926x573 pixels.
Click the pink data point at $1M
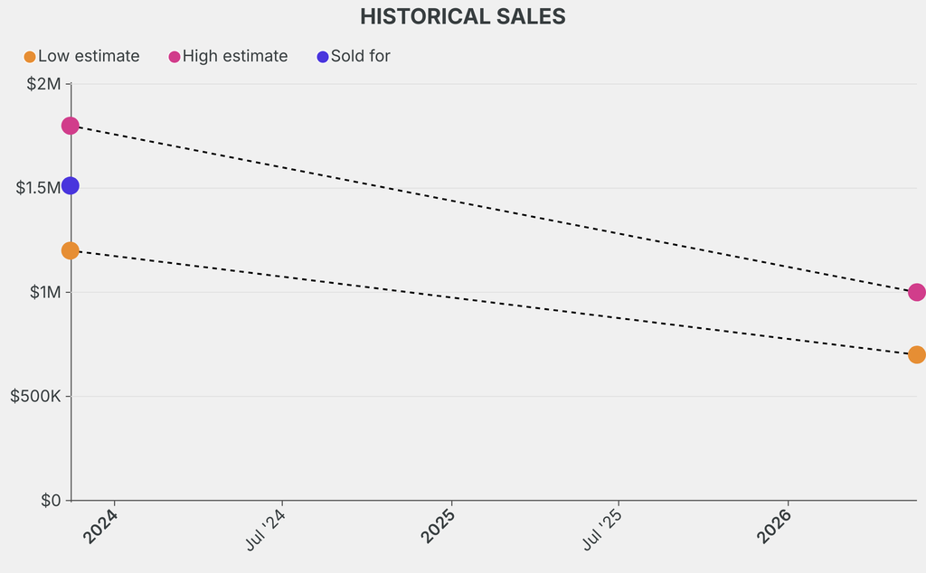[916, 293]
